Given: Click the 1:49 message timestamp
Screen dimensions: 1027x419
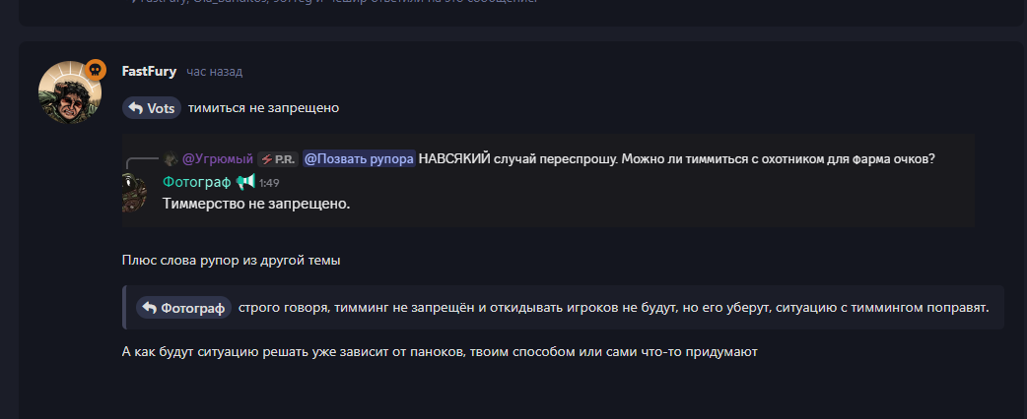Looking at the screenshot, I should coord(269,183).
